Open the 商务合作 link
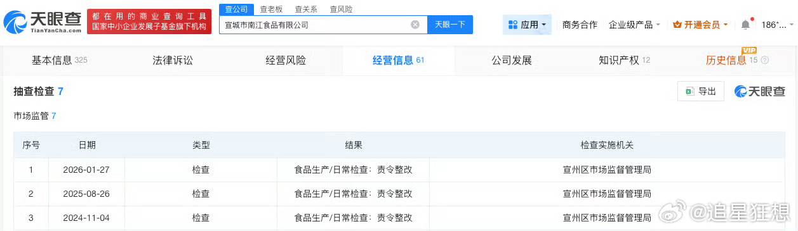The height and width of the screenshot is (231, 798). [580, 25]
